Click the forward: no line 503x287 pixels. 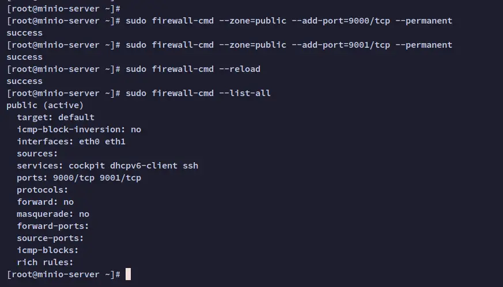[x=46, y=202]
